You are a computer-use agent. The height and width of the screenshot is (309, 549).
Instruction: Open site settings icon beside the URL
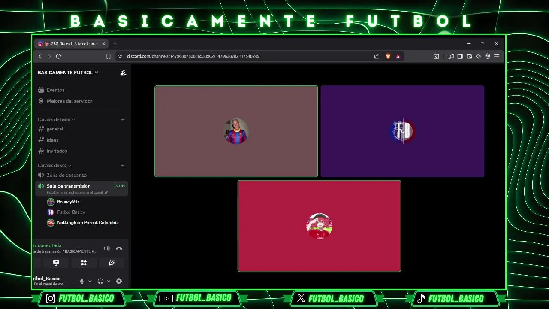[120, 56]
